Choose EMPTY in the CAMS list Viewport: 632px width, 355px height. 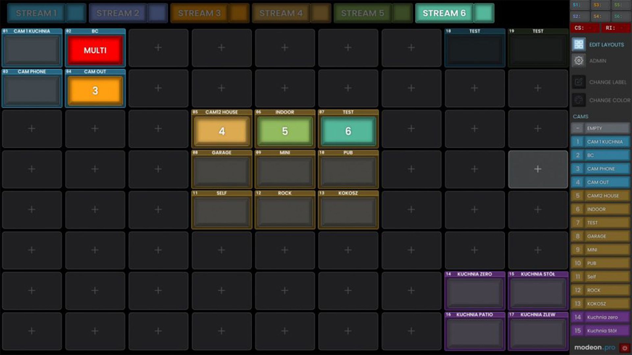pyautogui.click(x=600, y=128)
